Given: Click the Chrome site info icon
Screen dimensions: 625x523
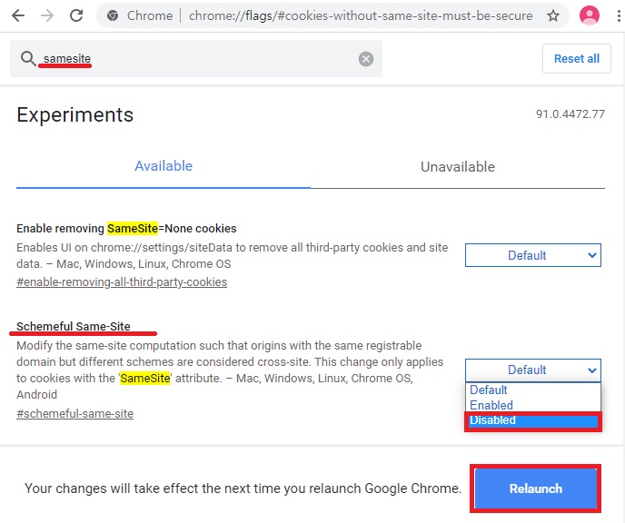Looking at the screenshot, I should click(x=113, y=15).
